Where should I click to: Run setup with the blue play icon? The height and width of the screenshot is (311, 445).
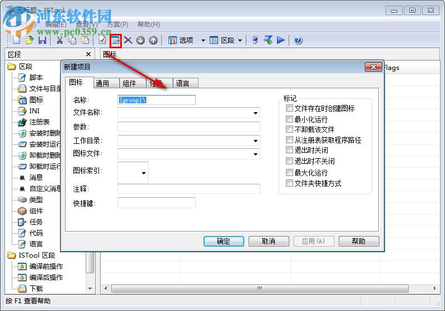(x=281, y=40)
